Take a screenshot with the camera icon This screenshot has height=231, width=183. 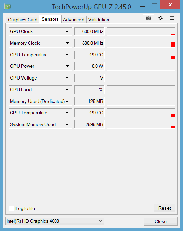click(x=148, y=18)
